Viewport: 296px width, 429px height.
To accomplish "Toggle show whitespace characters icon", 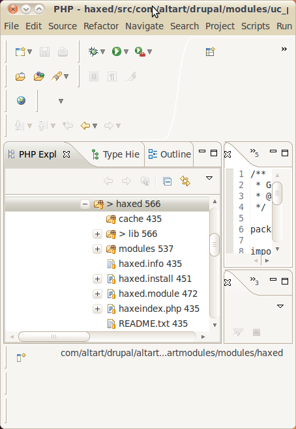I will click(112, 76).
